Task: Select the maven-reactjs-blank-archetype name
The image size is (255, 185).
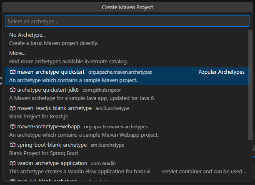Action: click(x=54, y=108)
